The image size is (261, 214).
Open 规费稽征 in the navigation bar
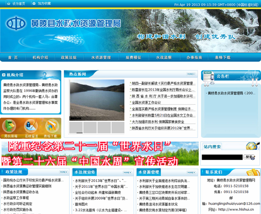point(133,58)
